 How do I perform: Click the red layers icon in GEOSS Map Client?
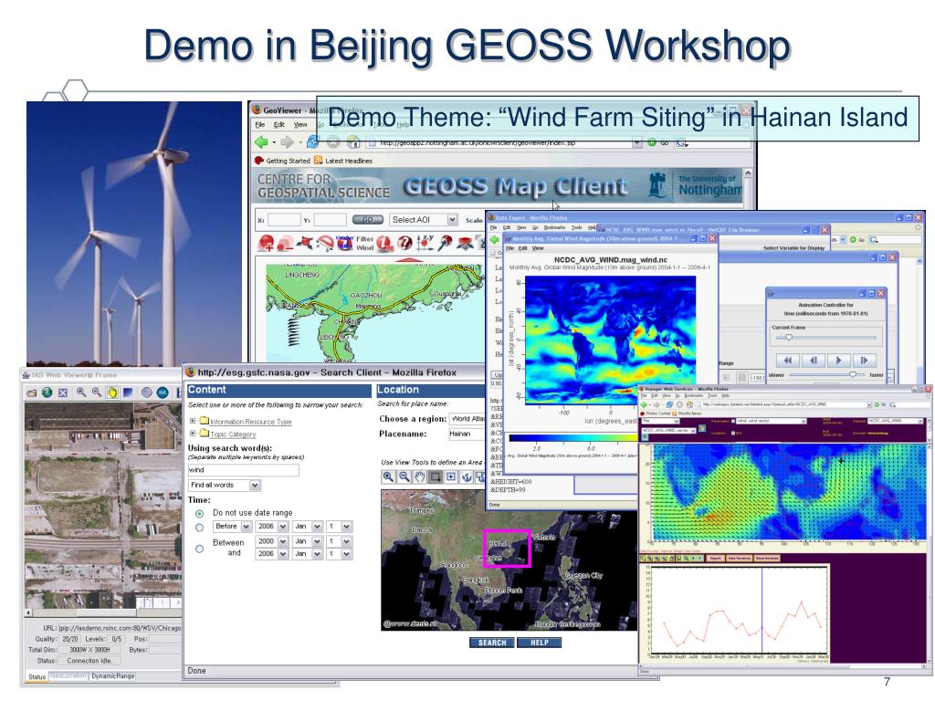[465, 243]
